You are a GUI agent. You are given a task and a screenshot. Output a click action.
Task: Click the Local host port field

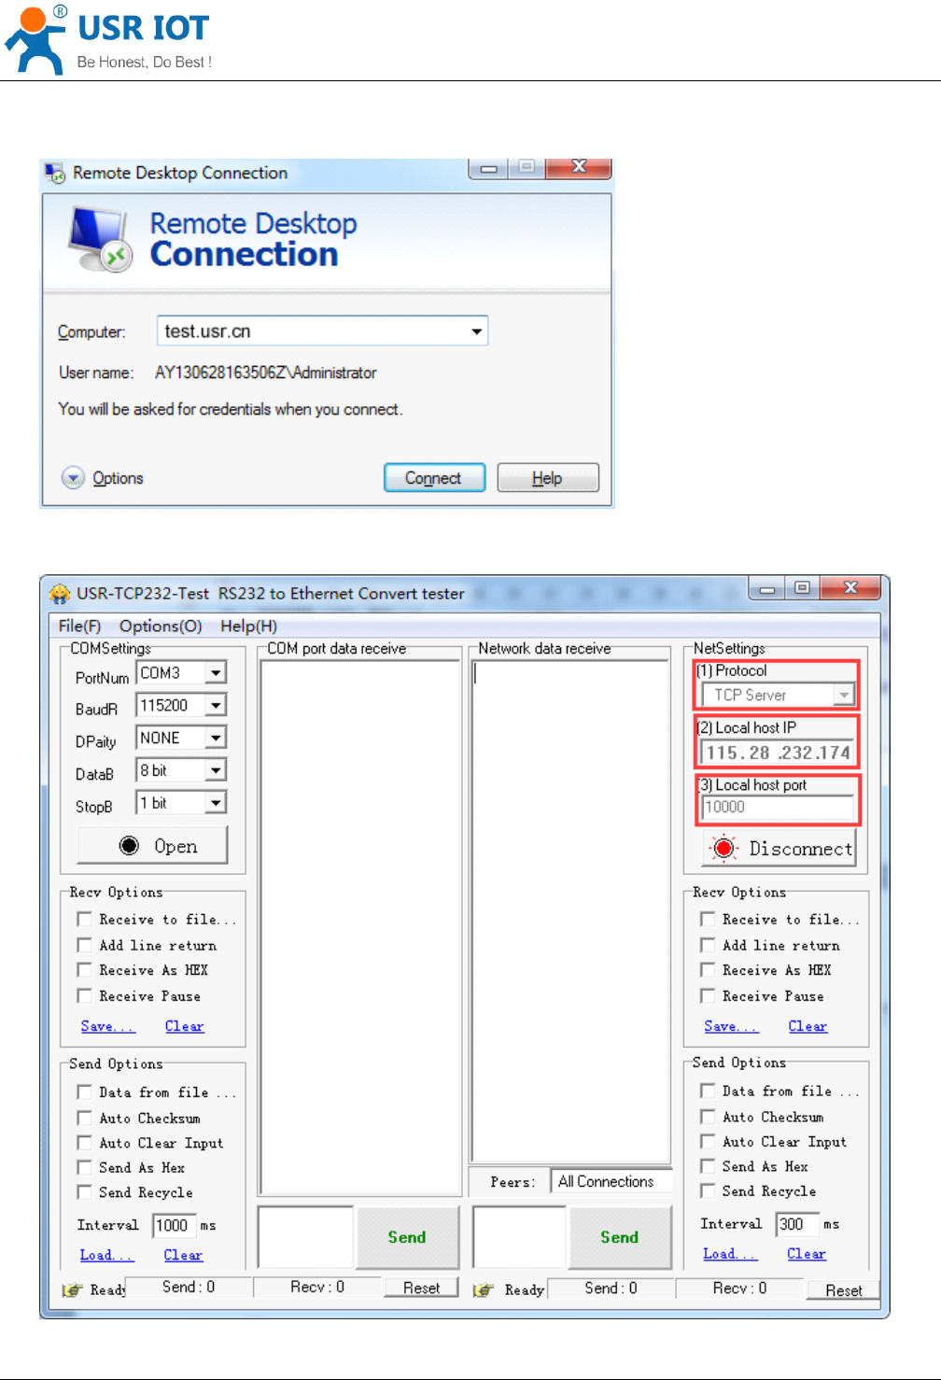tap(778, 807)
